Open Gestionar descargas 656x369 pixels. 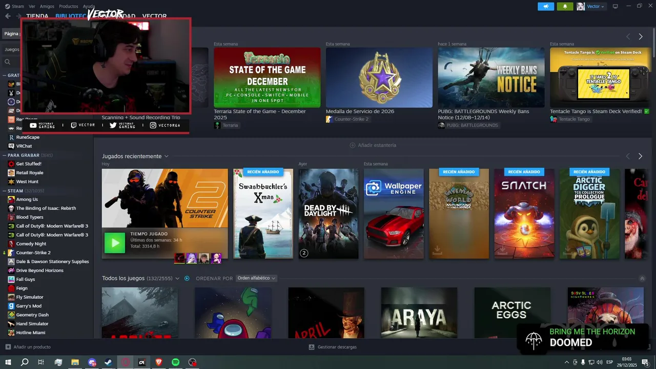click(x=333, y=347)
